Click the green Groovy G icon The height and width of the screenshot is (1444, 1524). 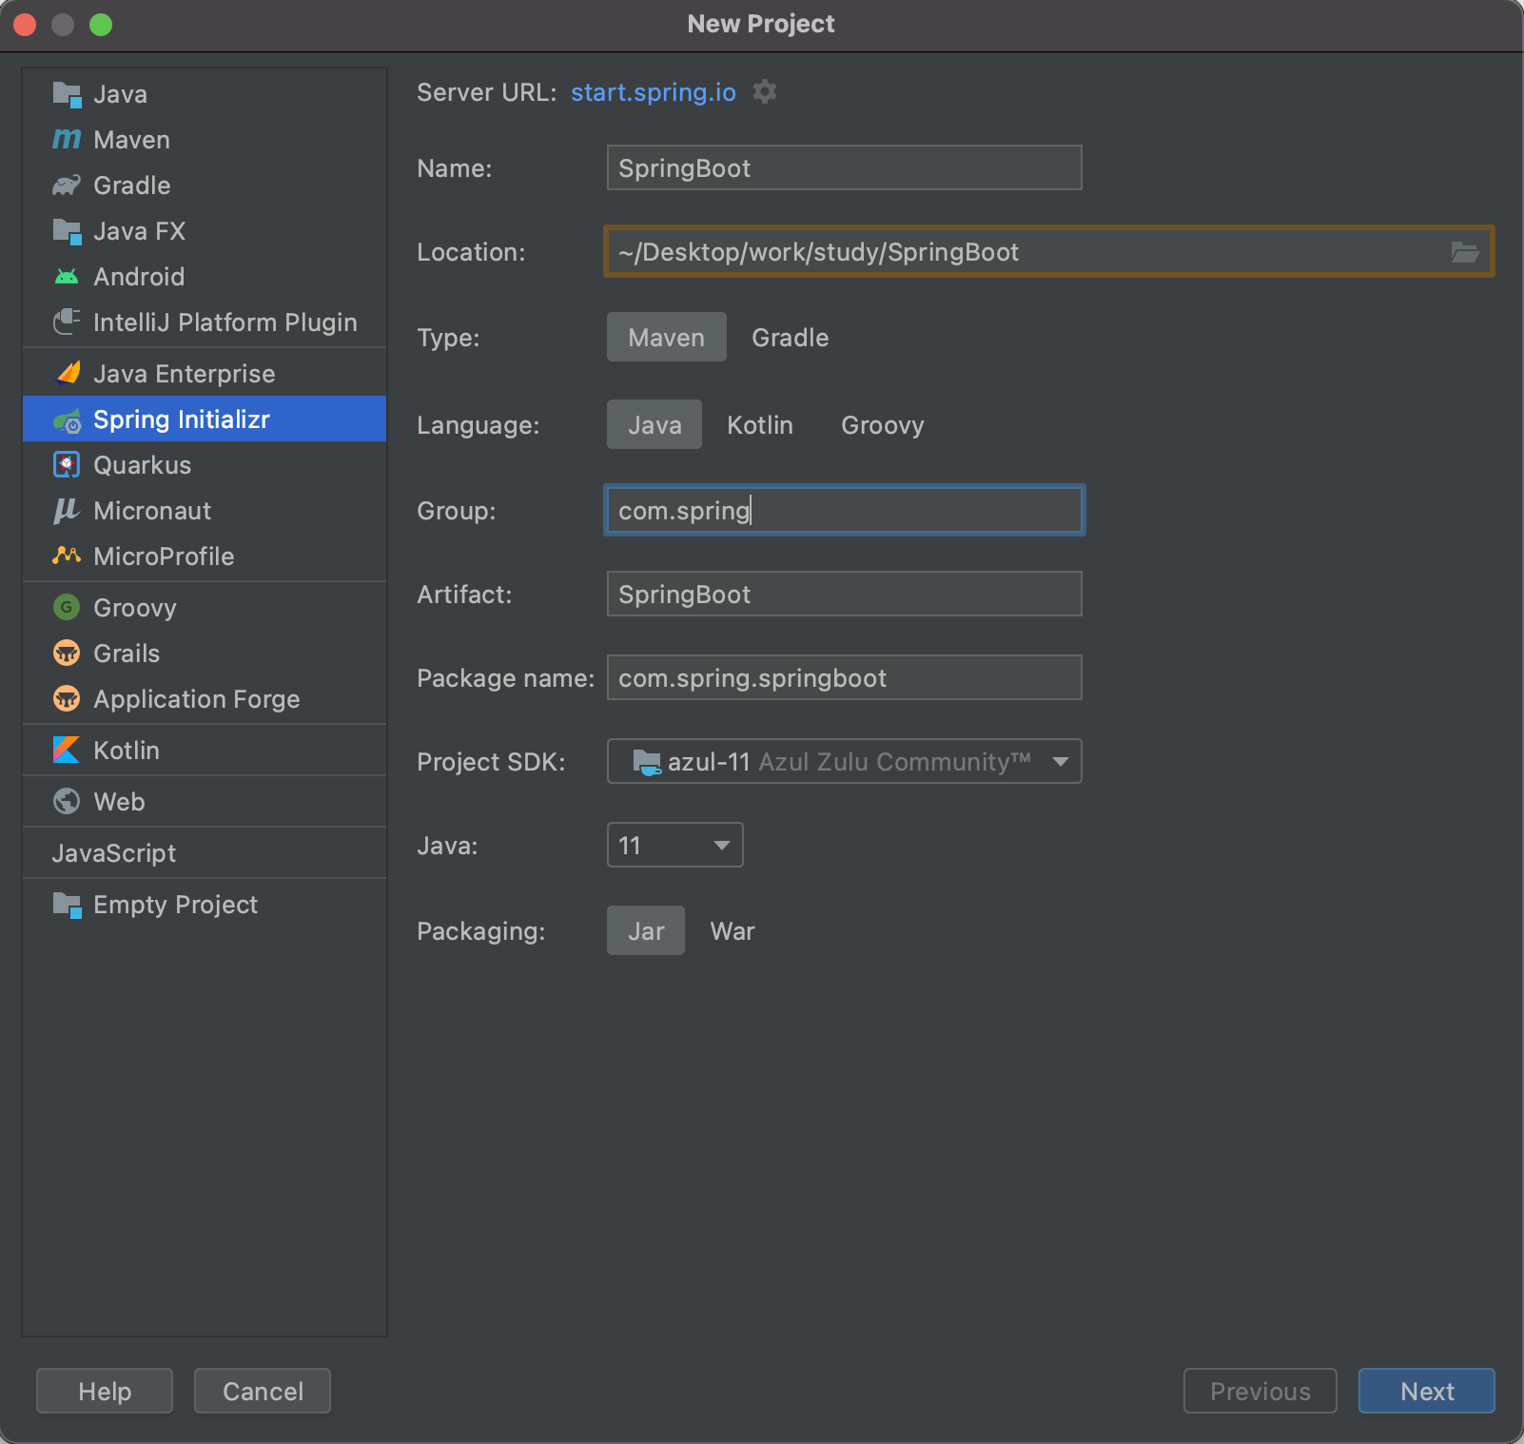[x=67, y=607]
